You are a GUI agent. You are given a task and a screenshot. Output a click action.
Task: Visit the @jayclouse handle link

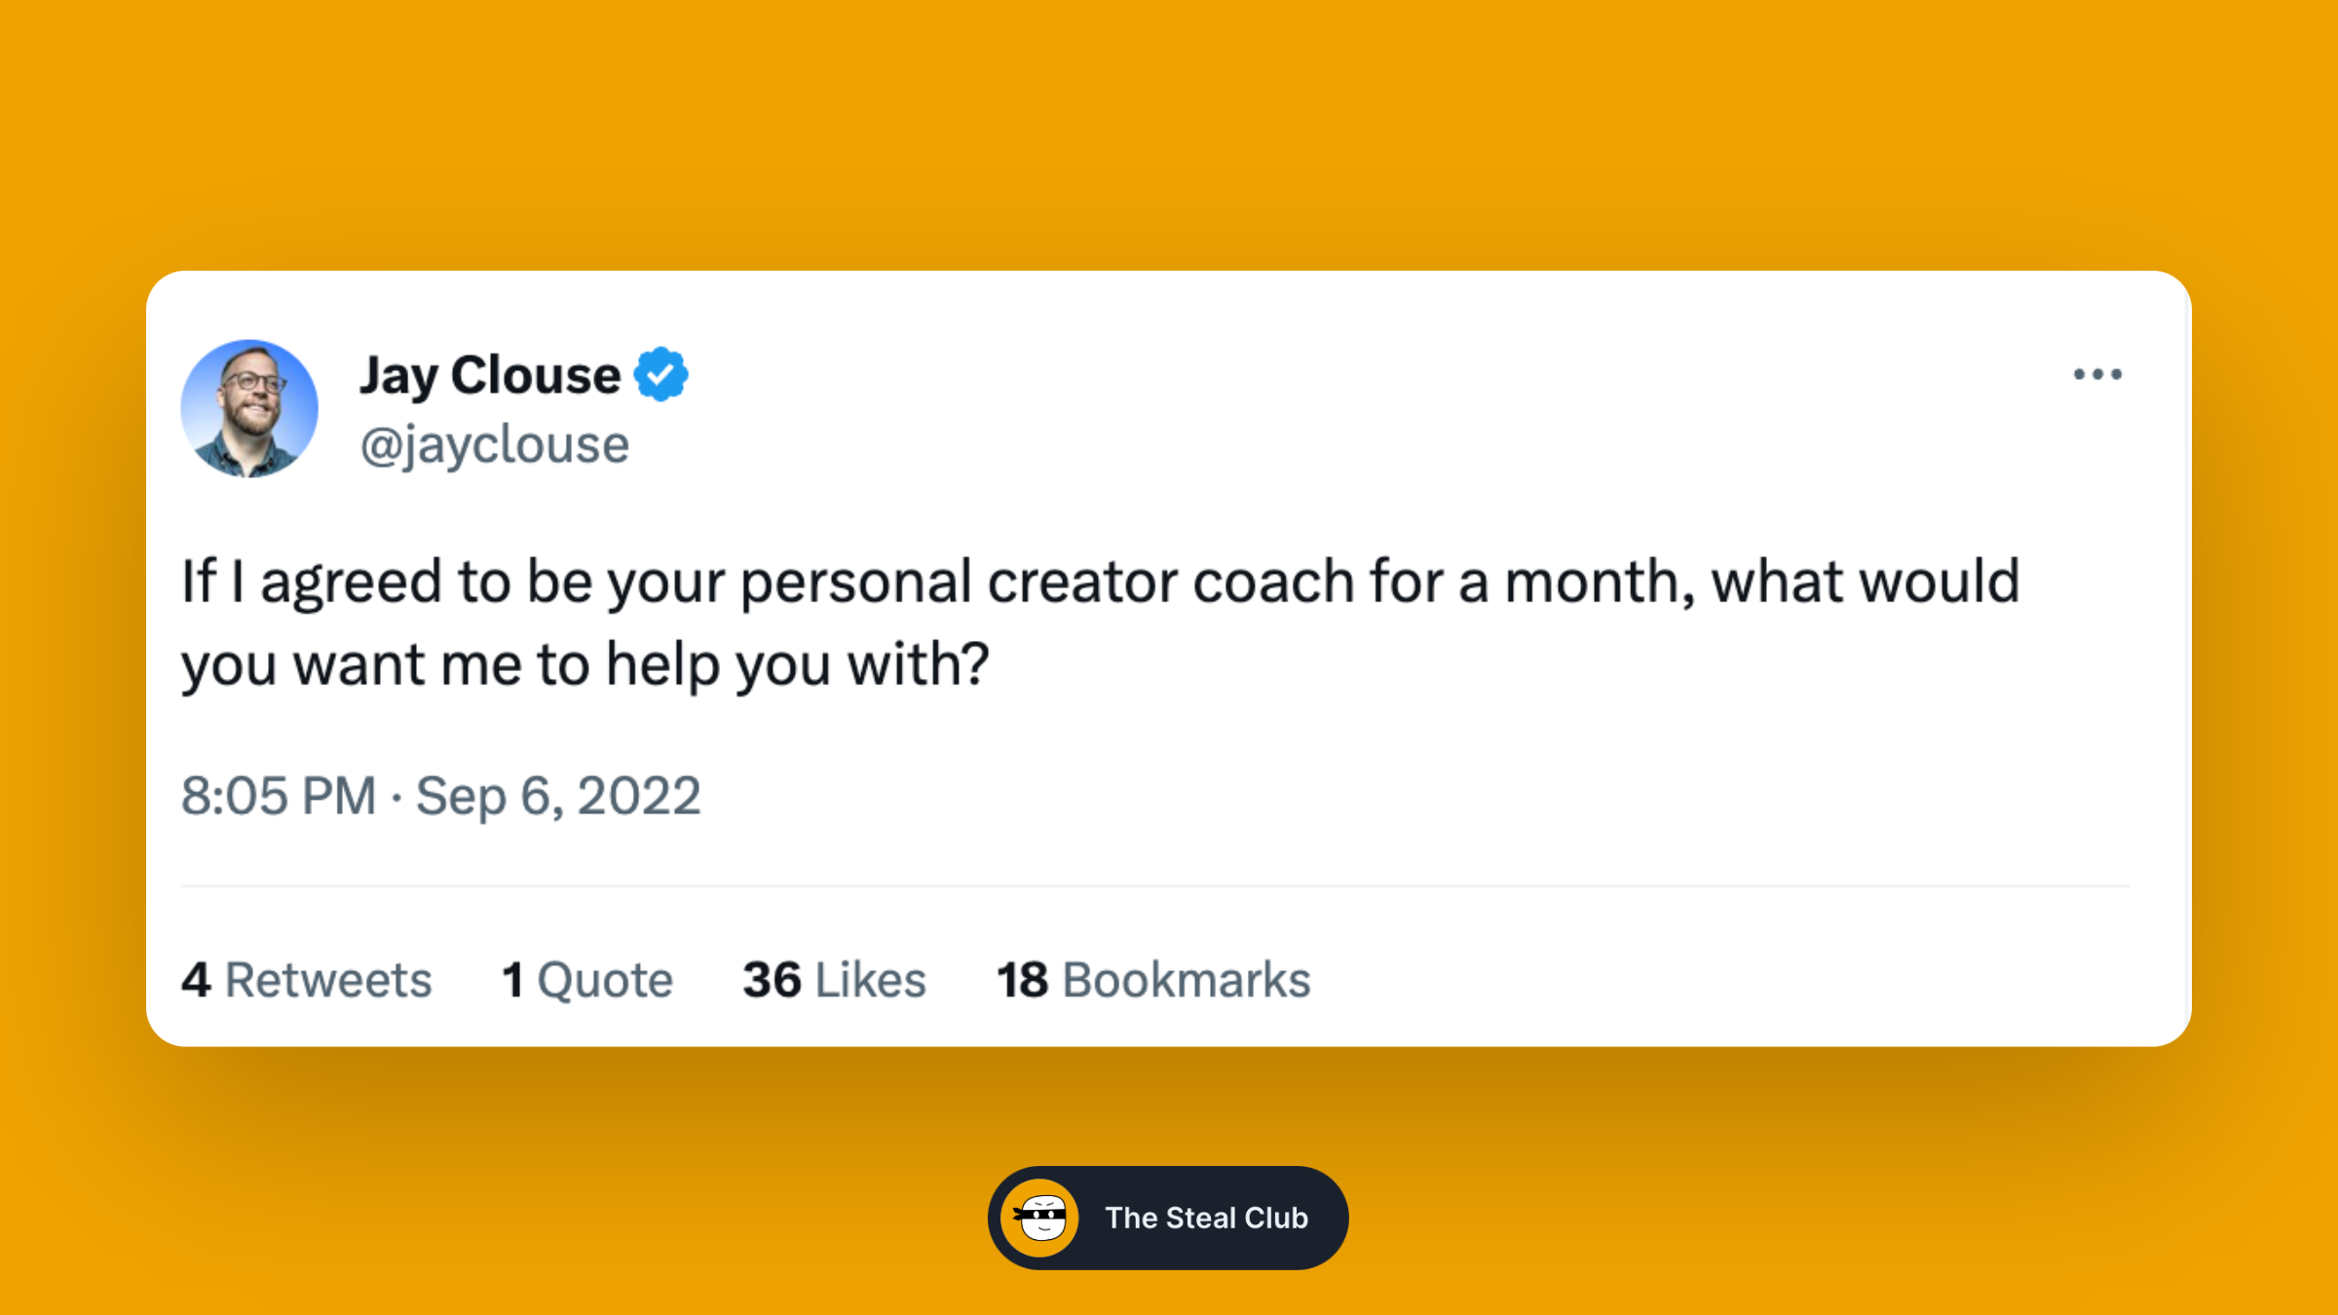point(495,445)
